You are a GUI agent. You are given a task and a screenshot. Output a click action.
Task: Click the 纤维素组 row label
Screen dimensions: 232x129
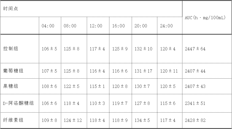point(13,120)
